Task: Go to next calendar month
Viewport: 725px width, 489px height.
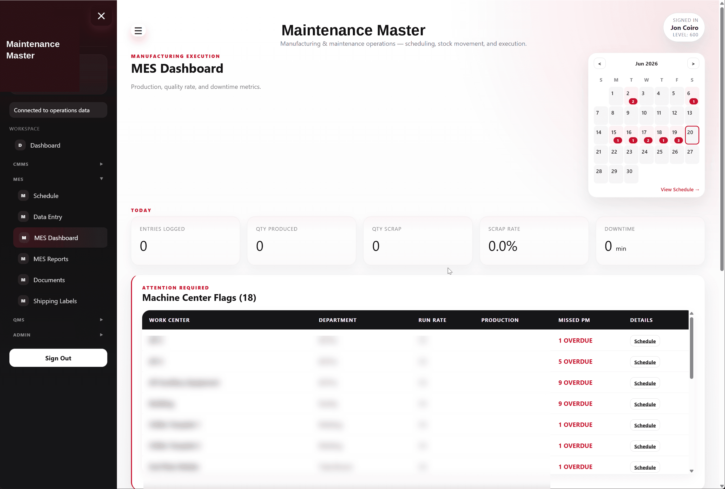Action: (693, 64)
